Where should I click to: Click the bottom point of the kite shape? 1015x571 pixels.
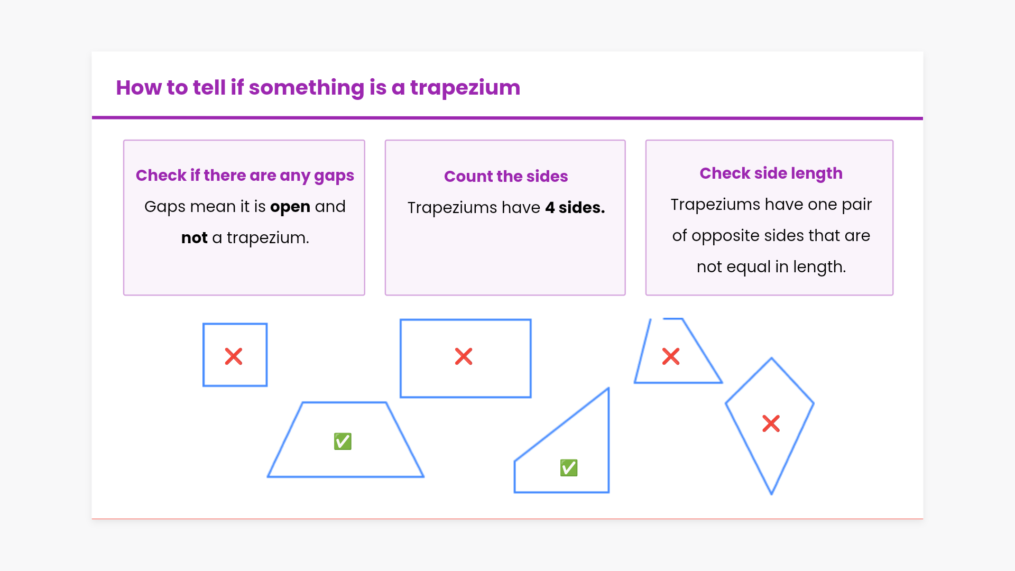pos(771,494)
